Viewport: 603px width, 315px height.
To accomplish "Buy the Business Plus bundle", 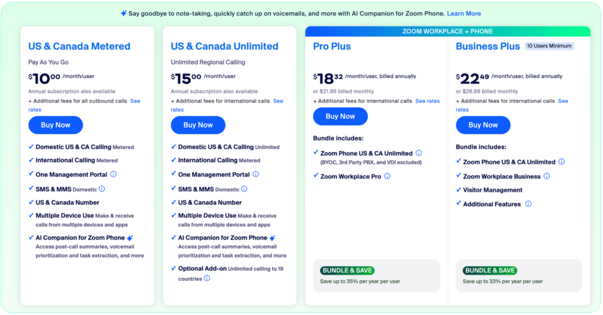I will point(483,125).
